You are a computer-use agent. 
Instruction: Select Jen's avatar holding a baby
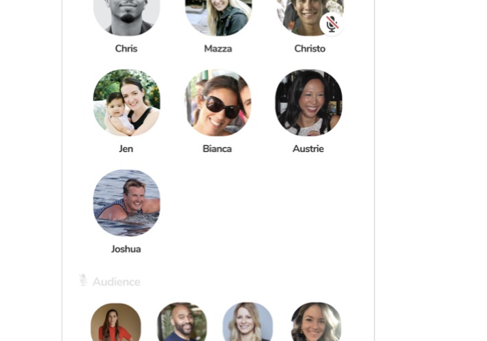coord(127,103)
